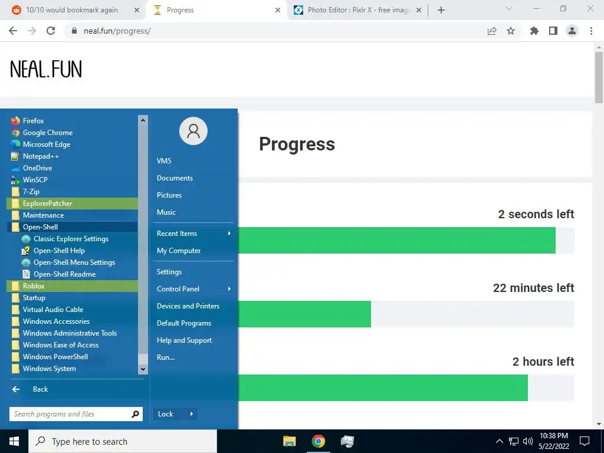
Task: Expand the ExplorerPatcher folder
Action: click(72, 203)
